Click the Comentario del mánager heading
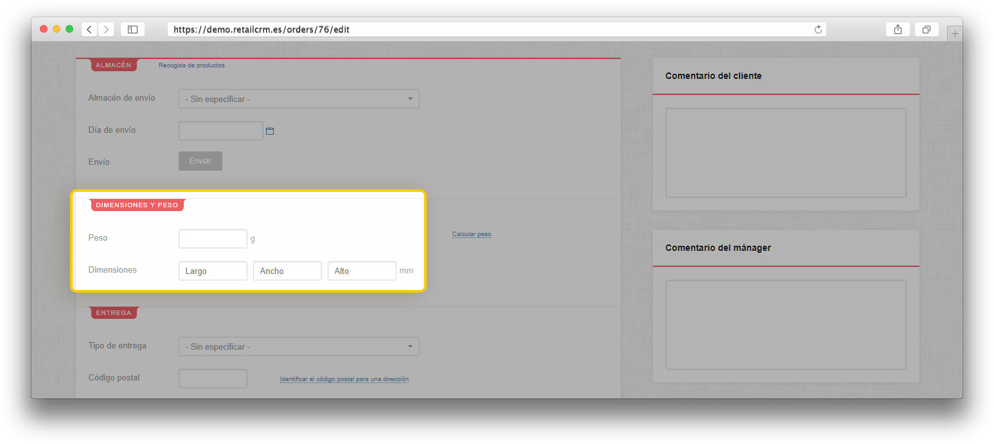The width and height of the screenshot is (994, 444). point(718,248)
